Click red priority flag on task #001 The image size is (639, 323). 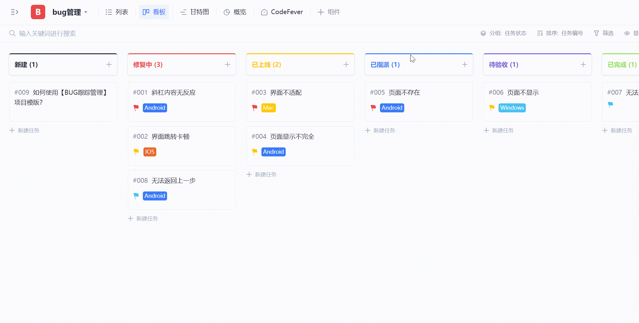point(136,108)
